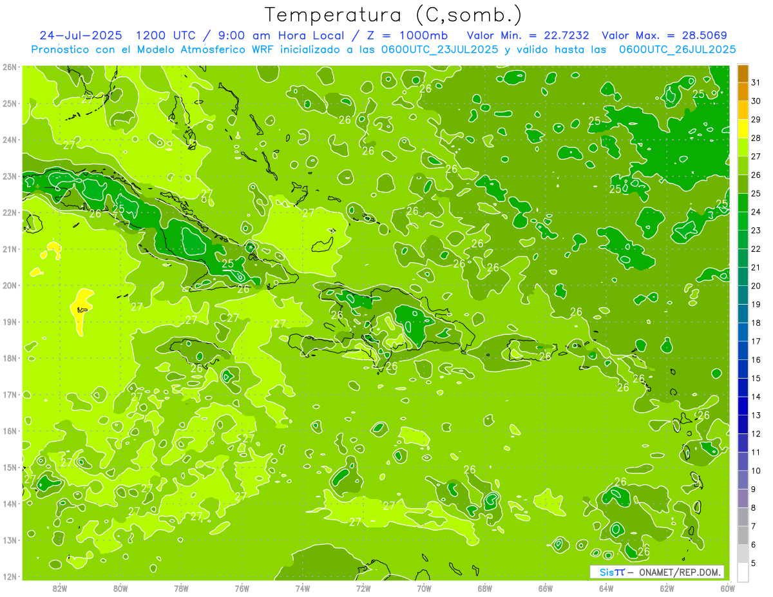Click the latitude axis label "22N"

pyautogui.click(x=9, y=213)
